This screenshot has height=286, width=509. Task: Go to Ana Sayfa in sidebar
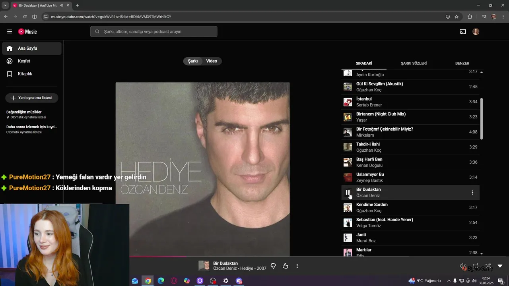(x=32, y=48)
